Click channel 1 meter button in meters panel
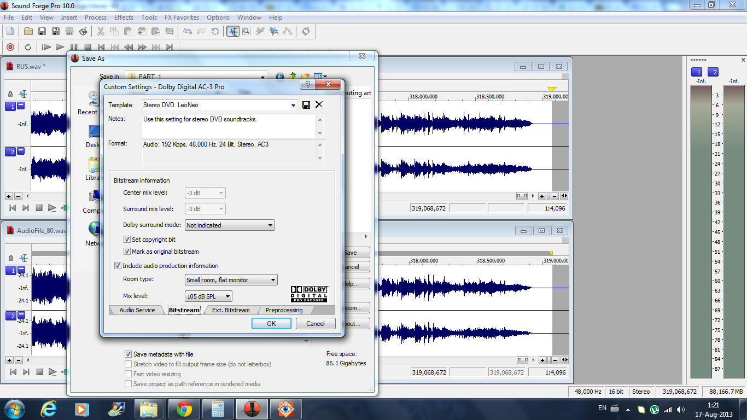Image resolution: width=747 pixels, height=420 pixels. (697, 72)
